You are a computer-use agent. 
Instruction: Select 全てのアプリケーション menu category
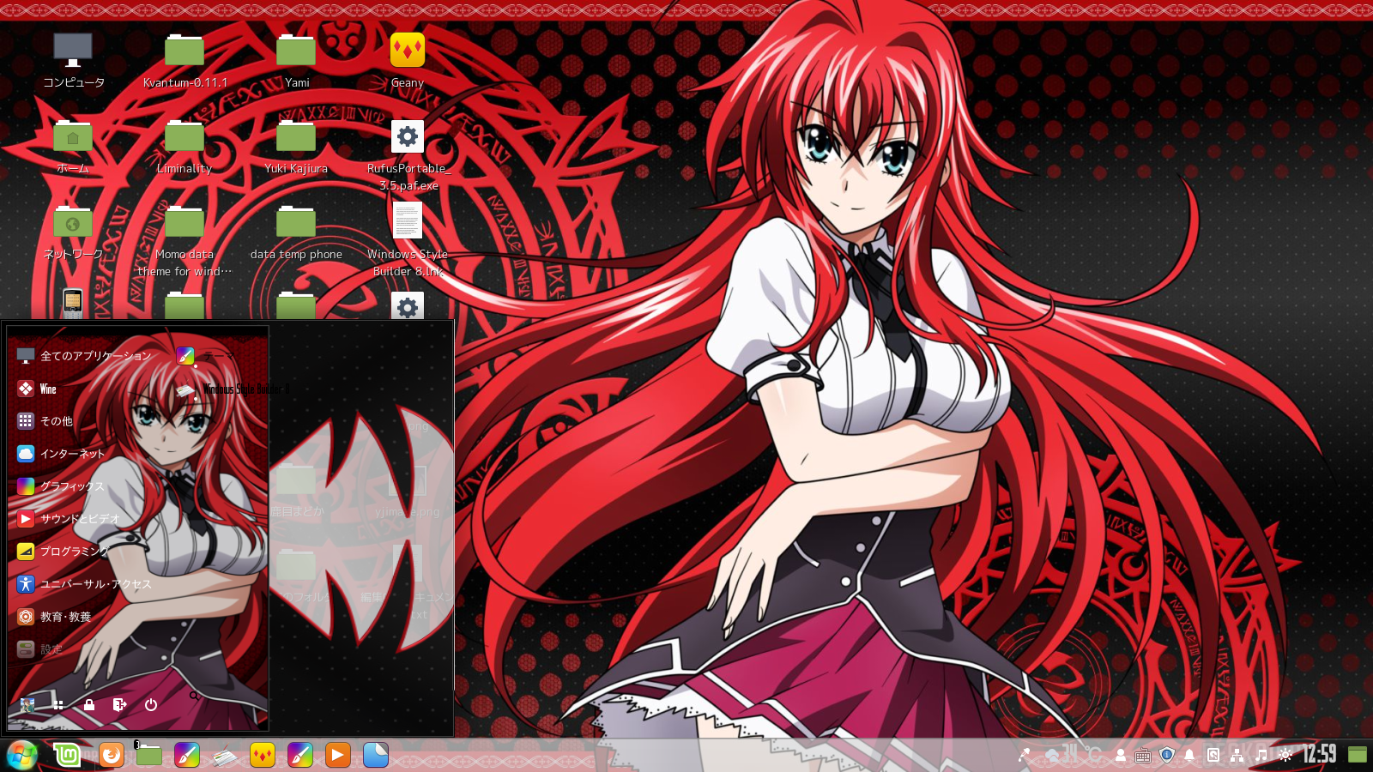pos(84,356)
